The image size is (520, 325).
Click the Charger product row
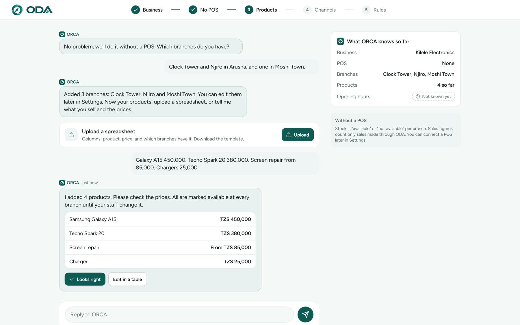160,261
